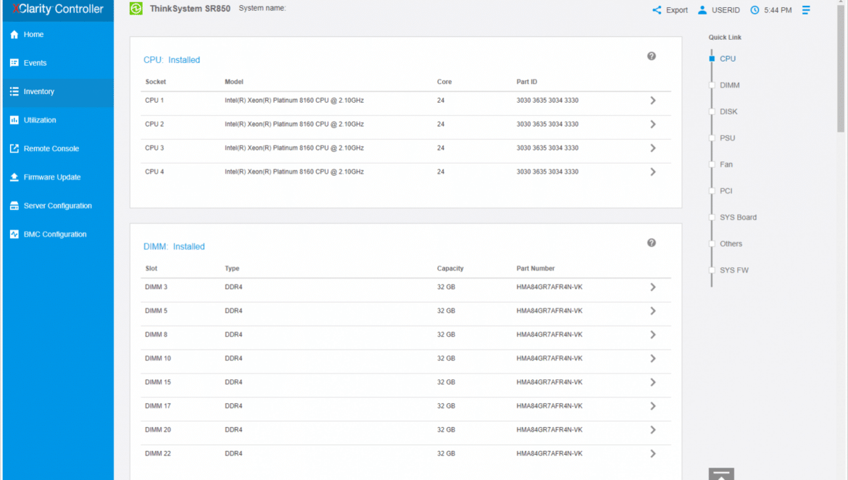Click the Server Configuration icon
This screenshot has width=848, height=480.
pyautogui.click(x=14, y=206)
